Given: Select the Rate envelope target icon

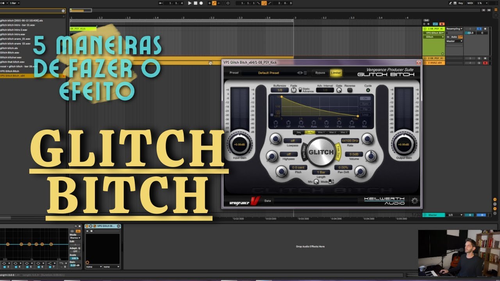Looking at the screenshot, I should coord(314,123).
